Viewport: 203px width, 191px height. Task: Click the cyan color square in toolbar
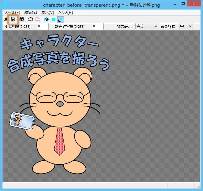coord(54,19)
